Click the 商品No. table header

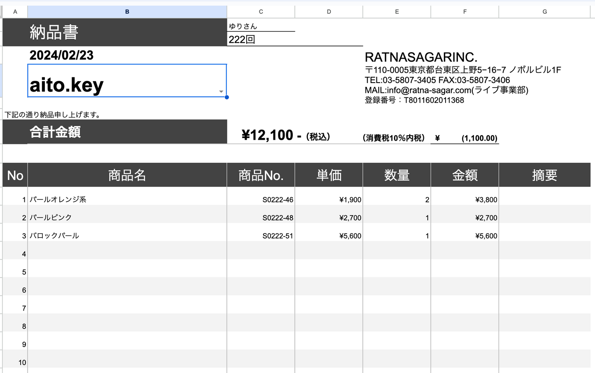261,175
